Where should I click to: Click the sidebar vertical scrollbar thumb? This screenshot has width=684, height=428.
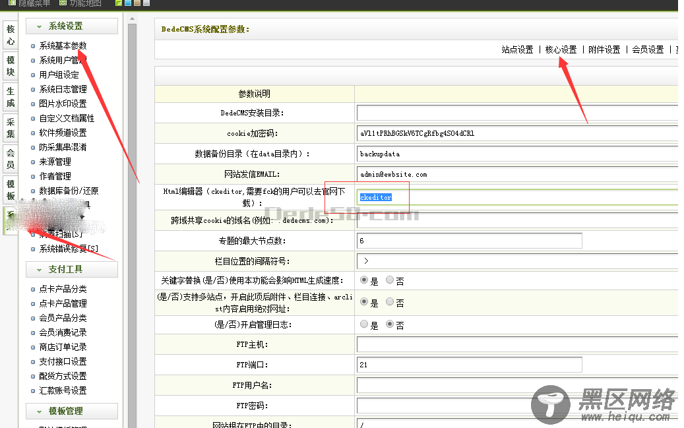point(132,226)
